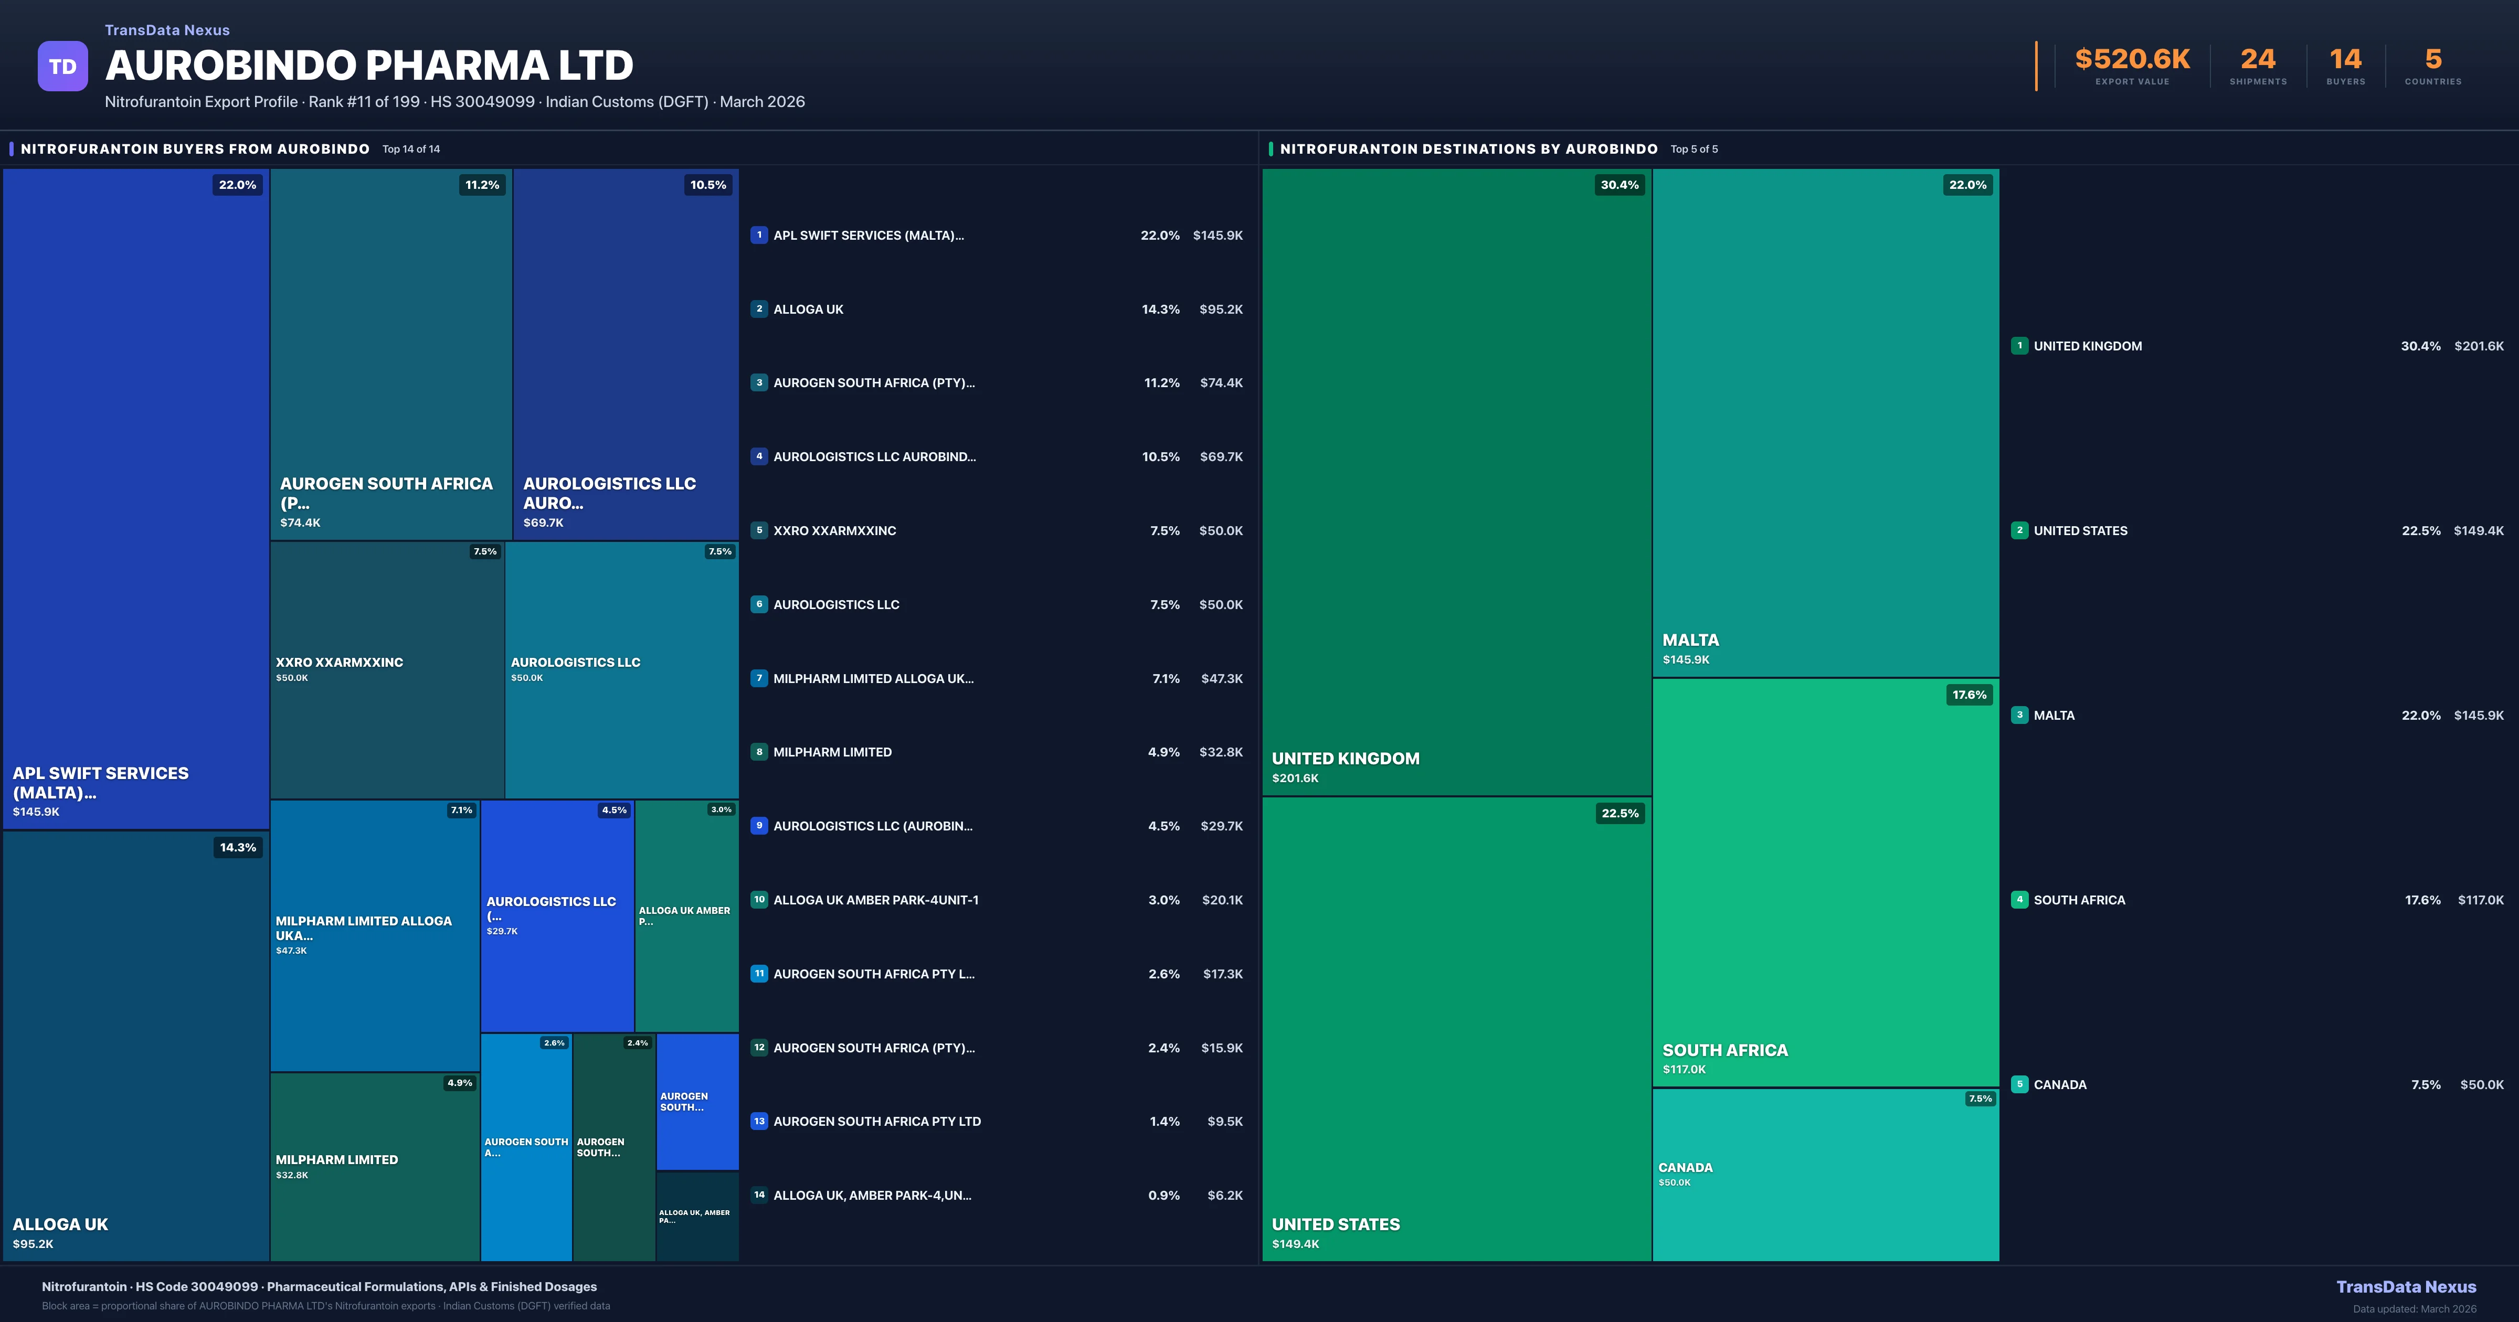The height and width of the screenshot is (1322, 2519).
Task: Select the rank badge for APL SWIFT SERVICES (MALTA)
Action: (x=760, y=236)
